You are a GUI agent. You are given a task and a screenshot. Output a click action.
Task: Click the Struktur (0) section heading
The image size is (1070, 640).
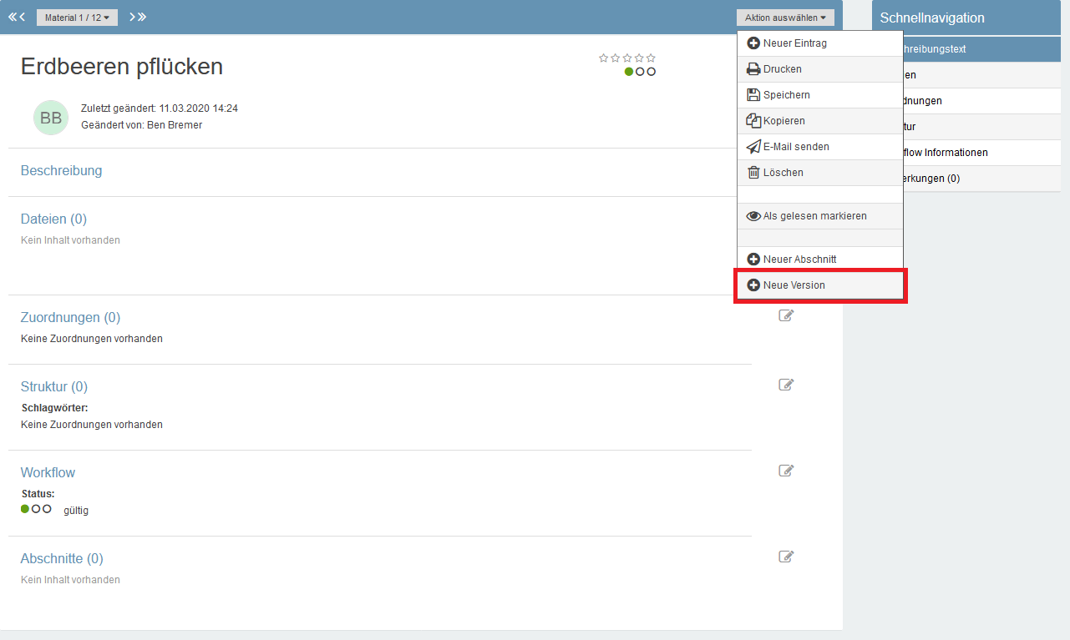click(x=54, y=386)
